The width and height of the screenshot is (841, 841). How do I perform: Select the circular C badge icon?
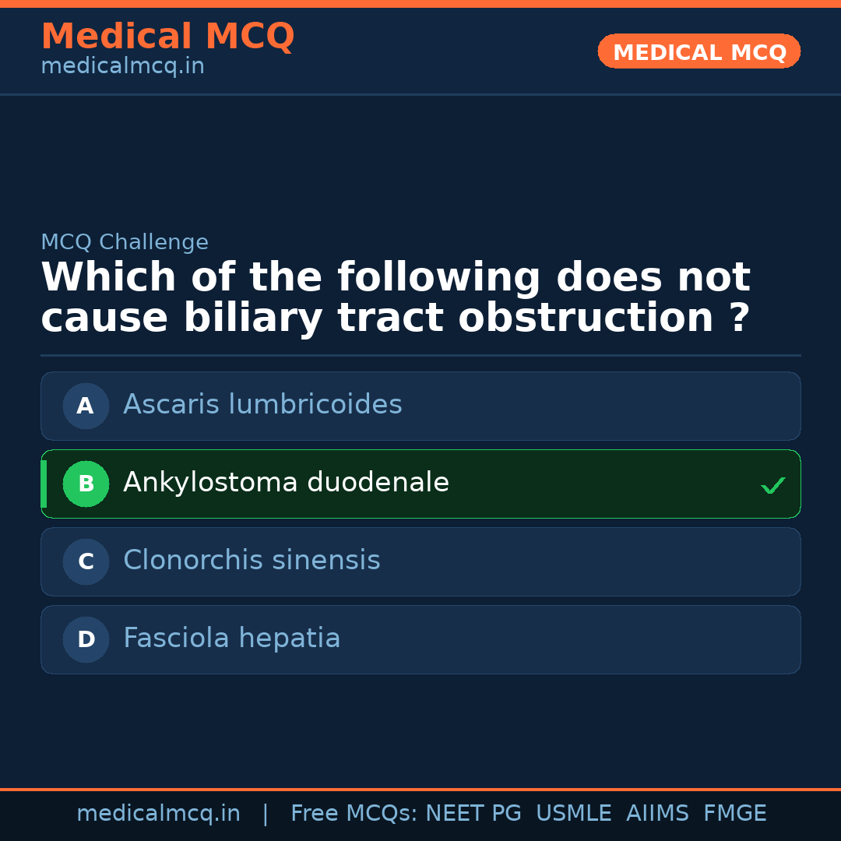[86, 561]
